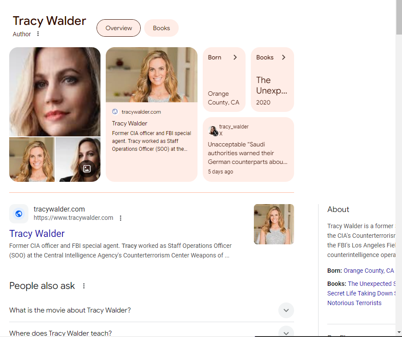Select the Overview tab
402x337 pixels.
pyautogui.click(x=118, y=28)
